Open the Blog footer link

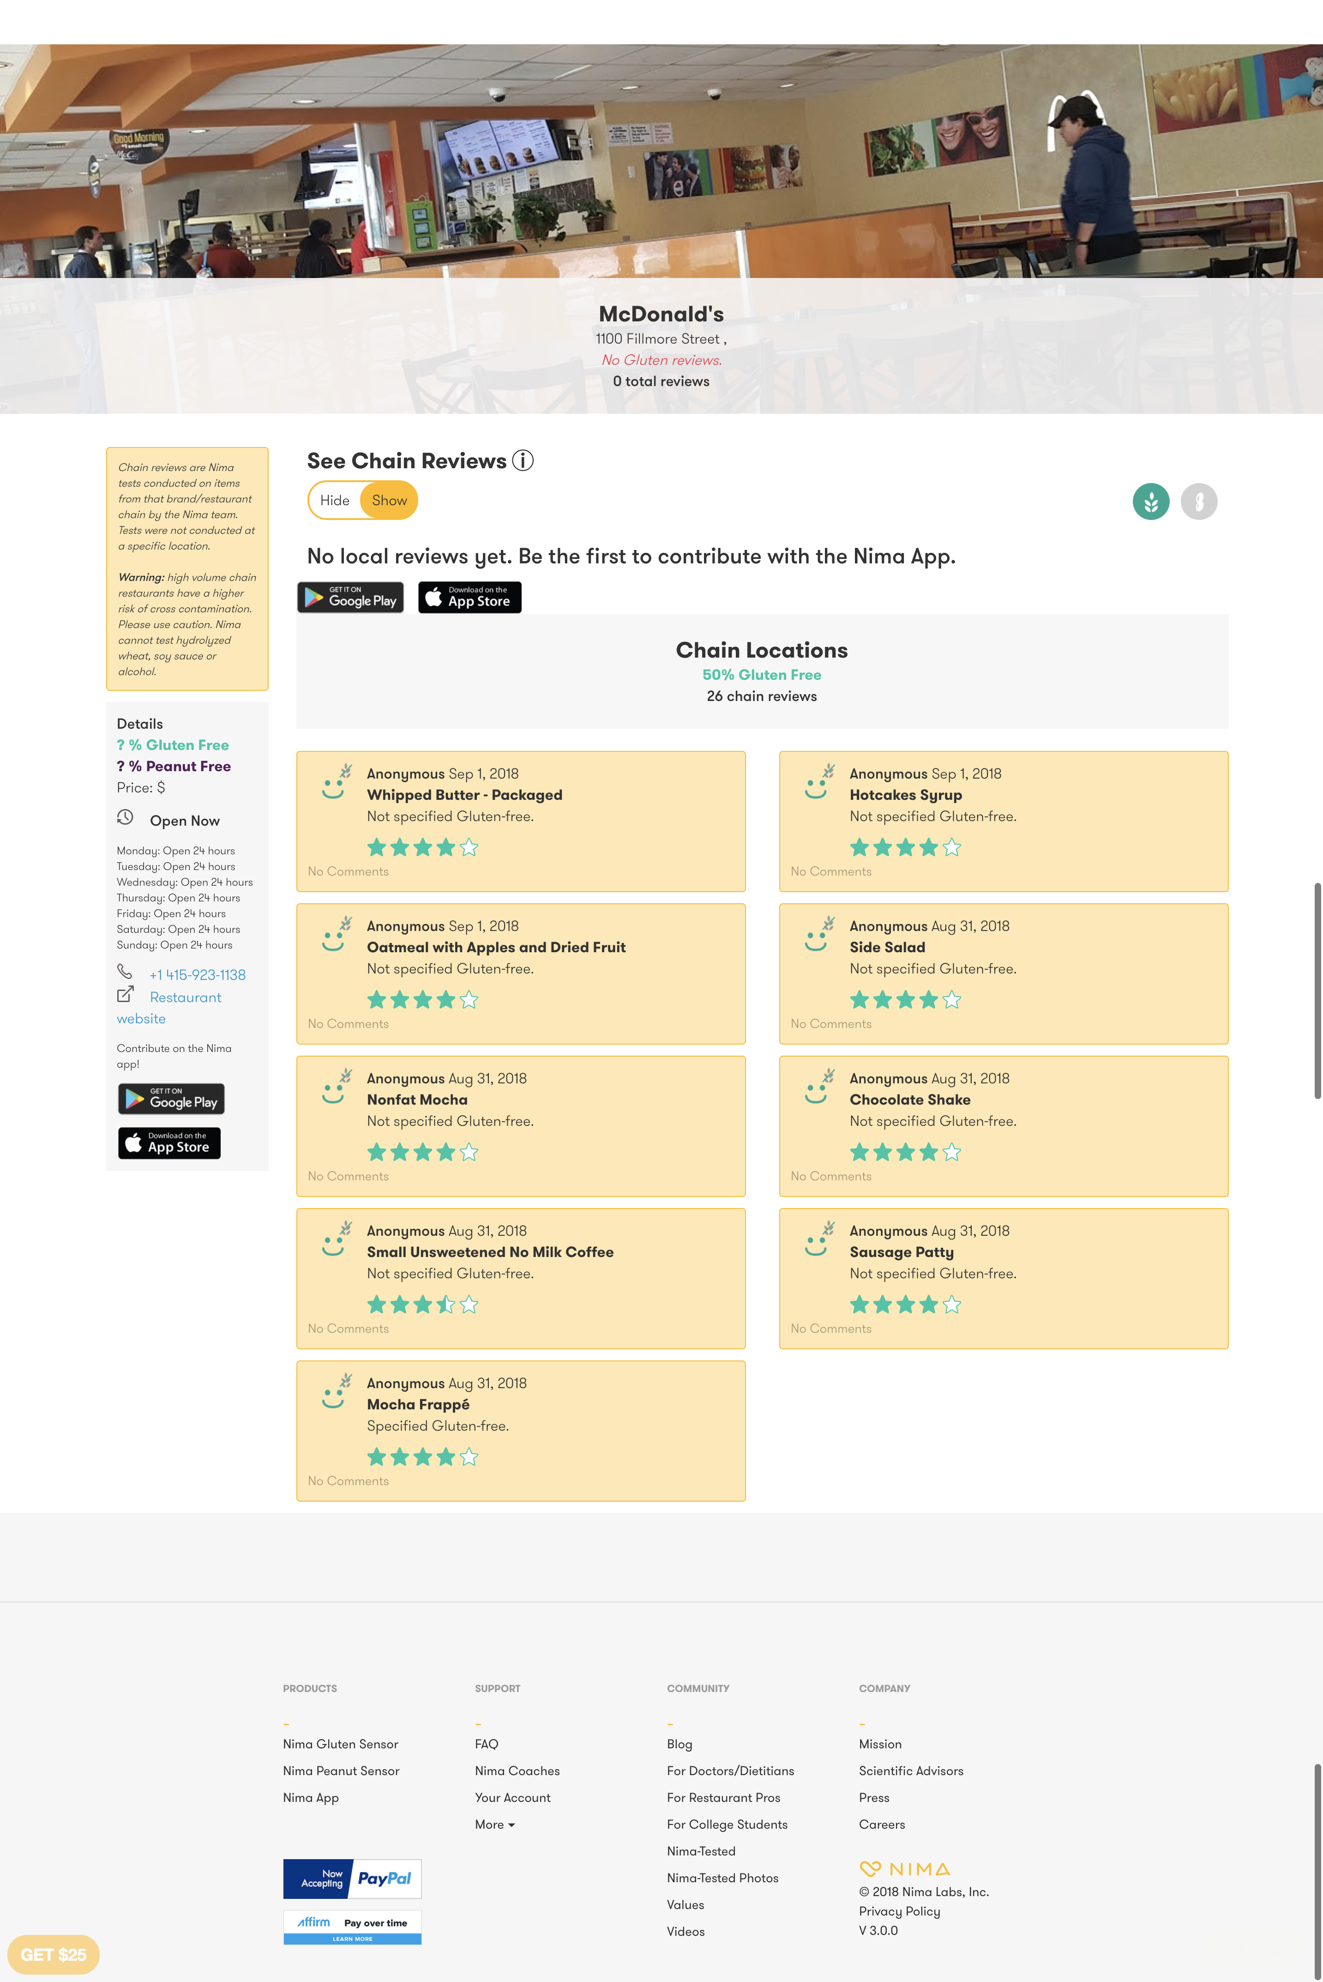679,1744
